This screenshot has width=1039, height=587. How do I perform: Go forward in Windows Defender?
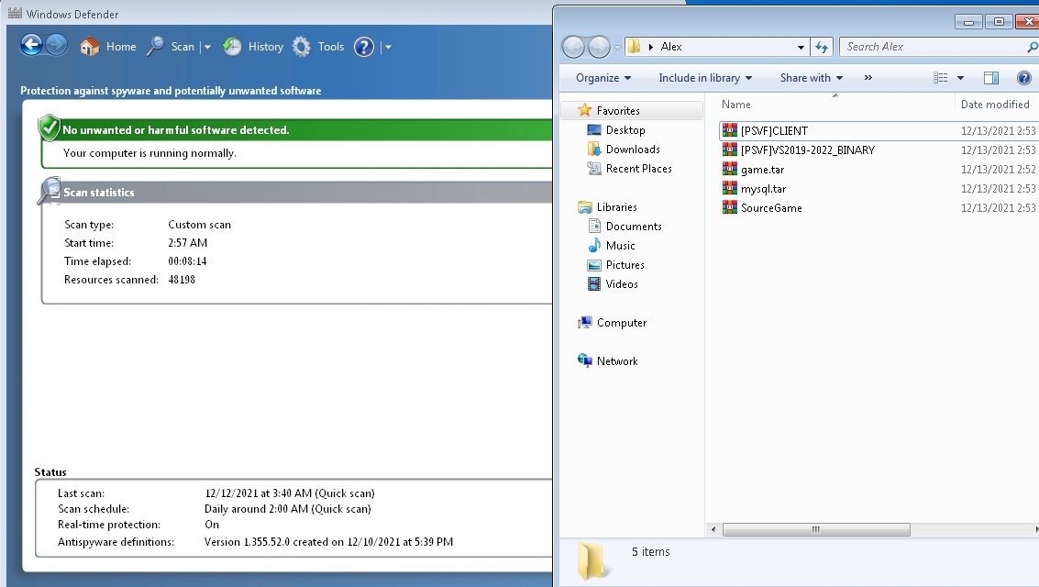tap(56, 45)
